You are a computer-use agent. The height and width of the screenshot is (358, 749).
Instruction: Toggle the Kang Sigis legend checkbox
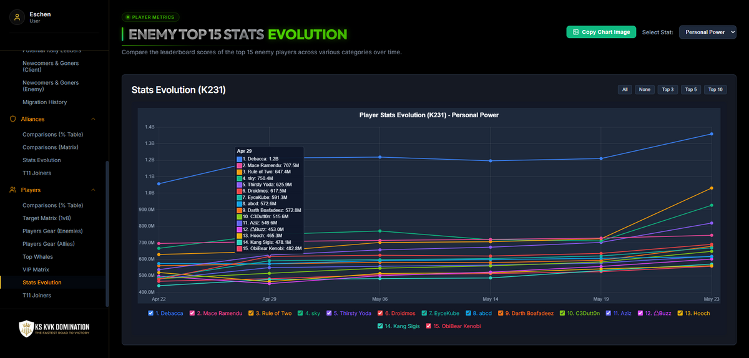pos(380,326)
